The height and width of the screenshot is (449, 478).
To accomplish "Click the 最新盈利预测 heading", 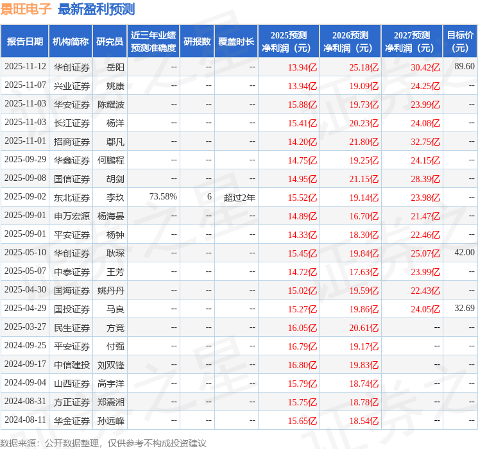I will 96,9.
